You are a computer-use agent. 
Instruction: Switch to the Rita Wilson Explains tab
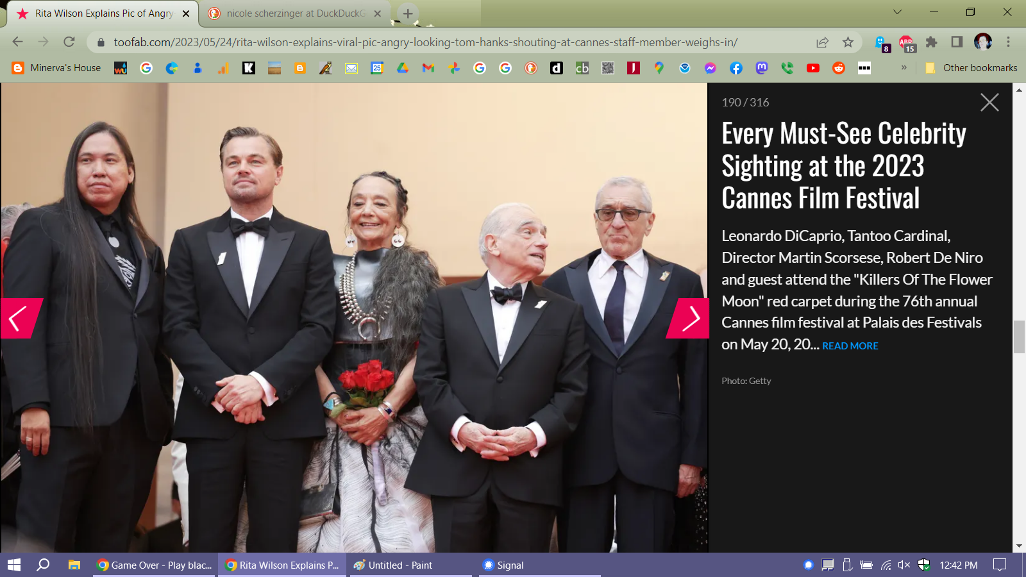click(103, 13)
